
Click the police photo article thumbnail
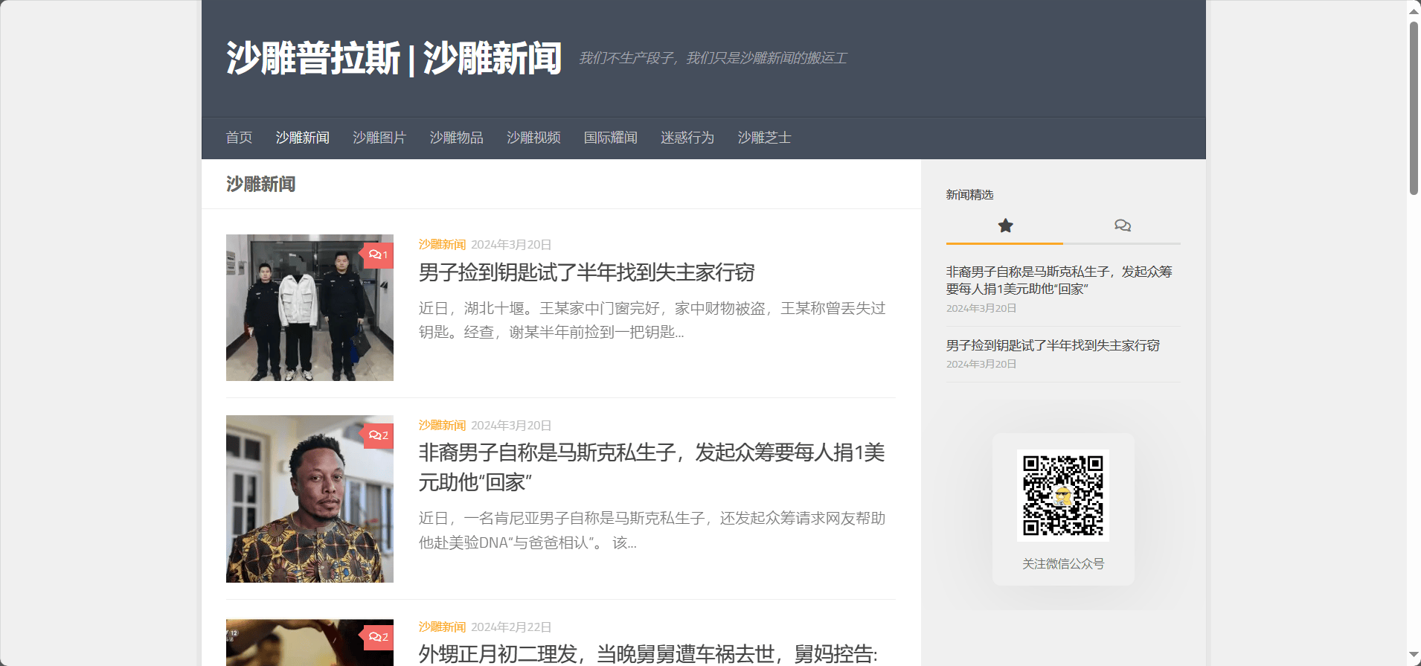pos(309,307)
